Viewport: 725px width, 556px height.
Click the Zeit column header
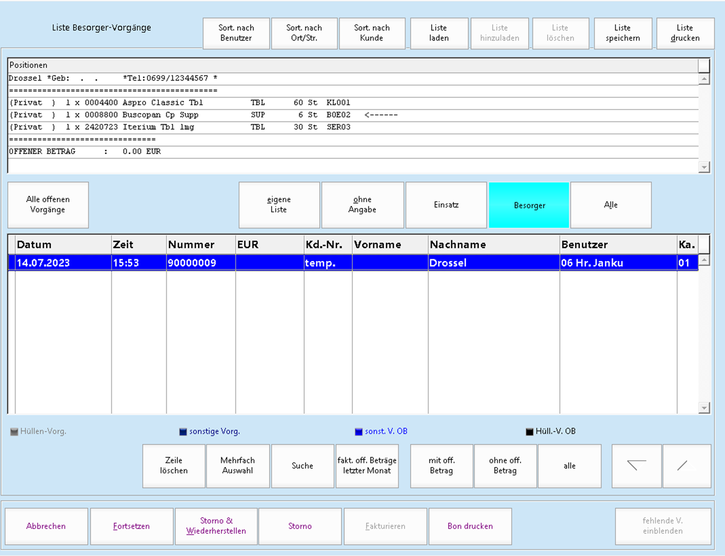point(139,244)
